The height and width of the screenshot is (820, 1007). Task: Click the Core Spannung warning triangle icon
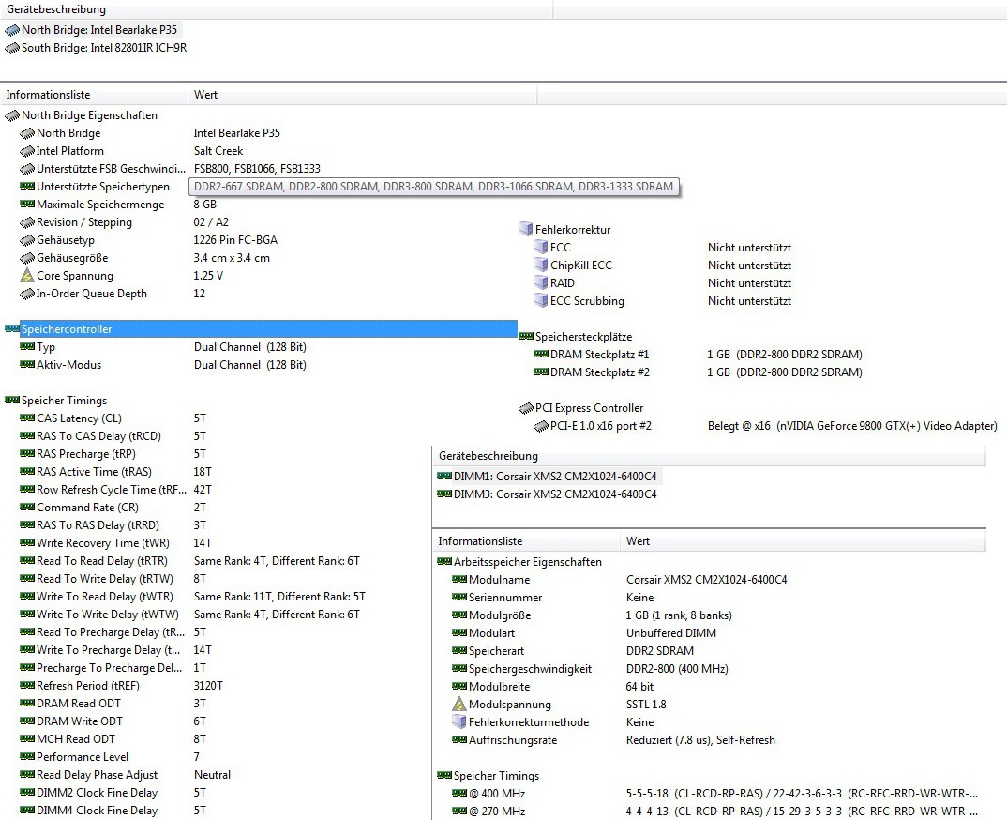pyautogui.click(x=27, y=276)
